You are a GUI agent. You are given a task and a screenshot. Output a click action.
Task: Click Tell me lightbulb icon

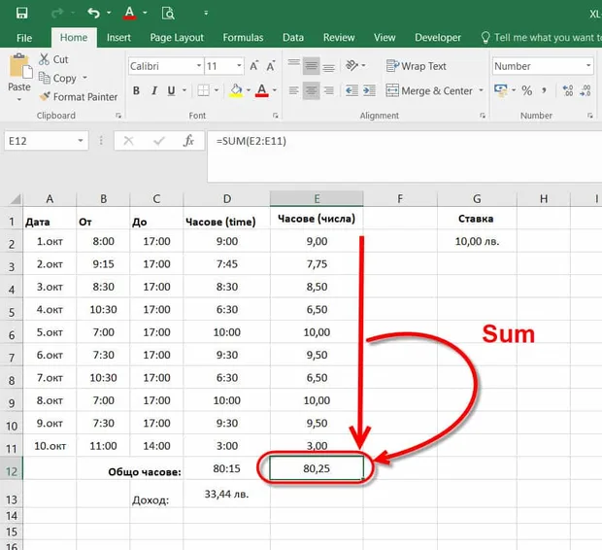pyautogui.click(x=485, y=37)
